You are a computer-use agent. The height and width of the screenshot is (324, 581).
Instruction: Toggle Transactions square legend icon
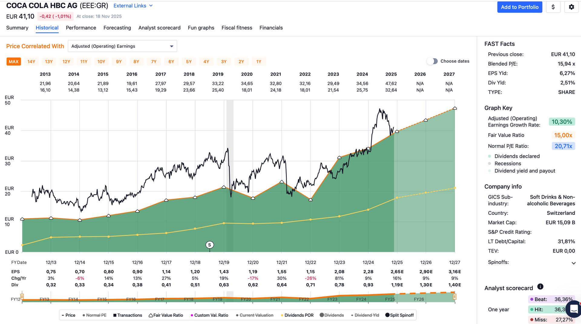(115, 315)
